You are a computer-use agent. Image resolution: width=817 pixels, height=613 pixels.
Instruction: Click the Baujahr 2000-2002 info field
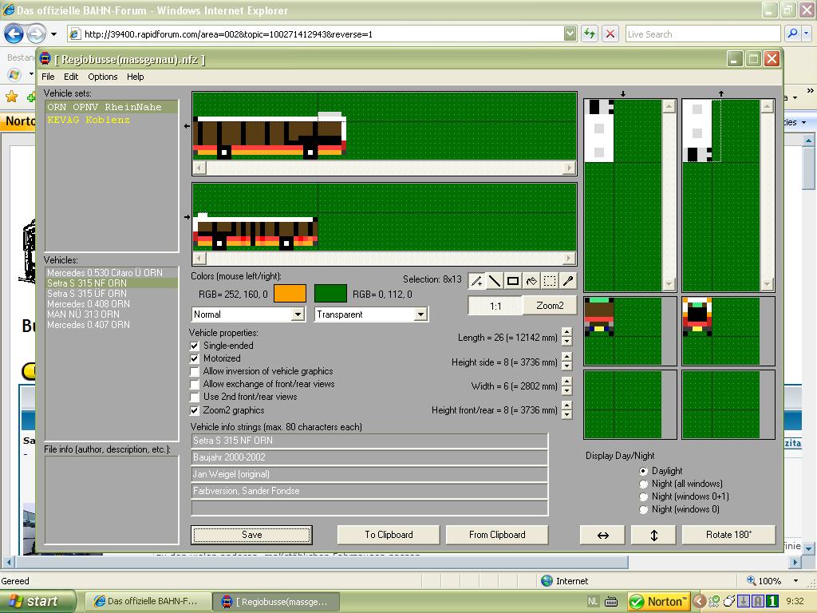click(x=369, y=457)
